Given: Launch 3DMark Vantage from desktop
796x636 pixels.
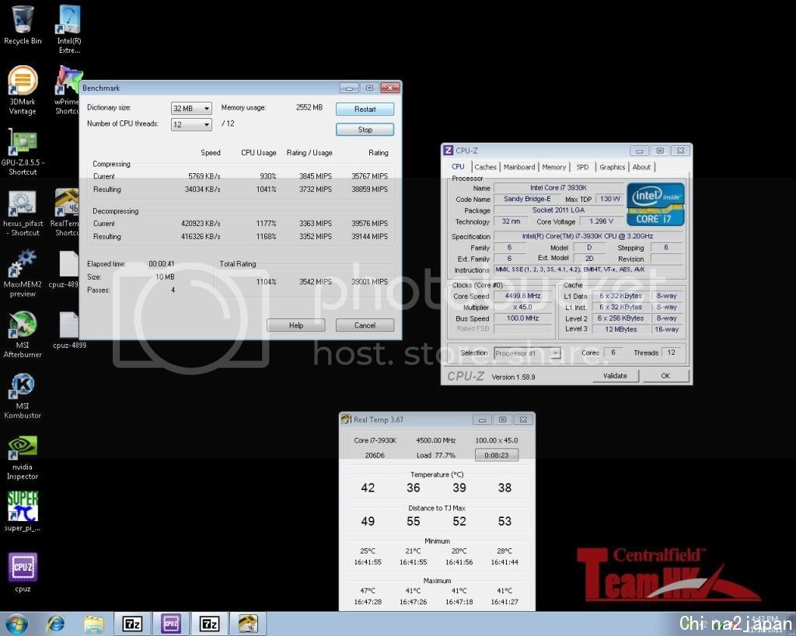Looking at the screenshot, I should pyautogui.click(x=23, y=90).
